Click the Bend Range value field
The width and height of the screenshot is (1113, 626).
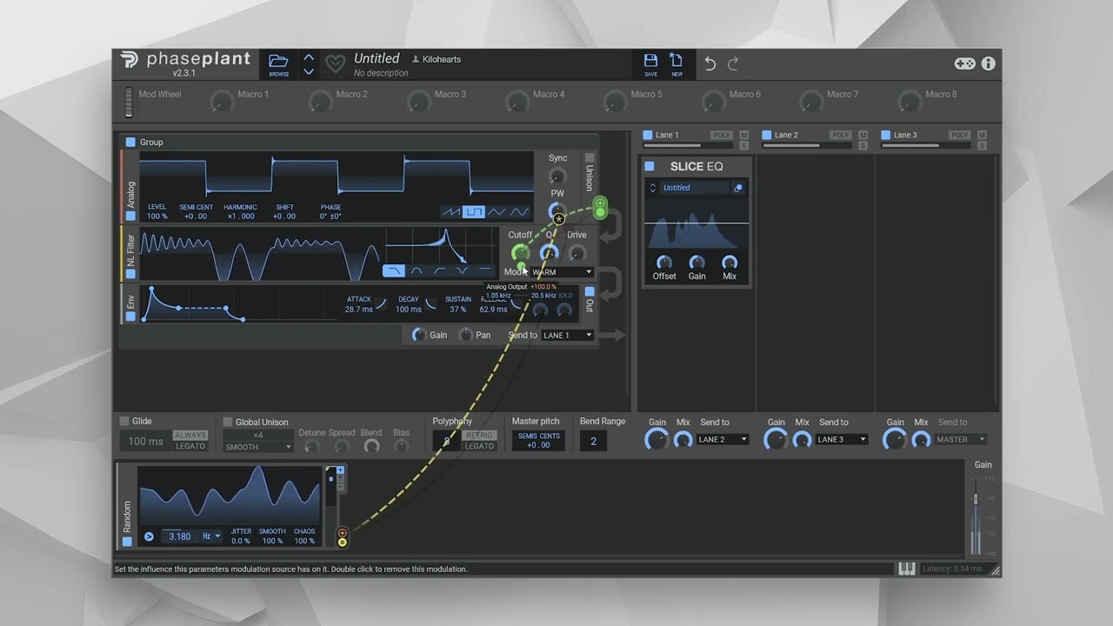[593, 441]
